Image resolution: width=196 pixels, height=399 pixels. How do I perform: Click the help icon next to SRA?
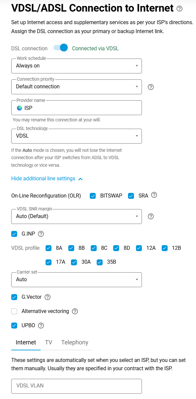coord(154,196)
